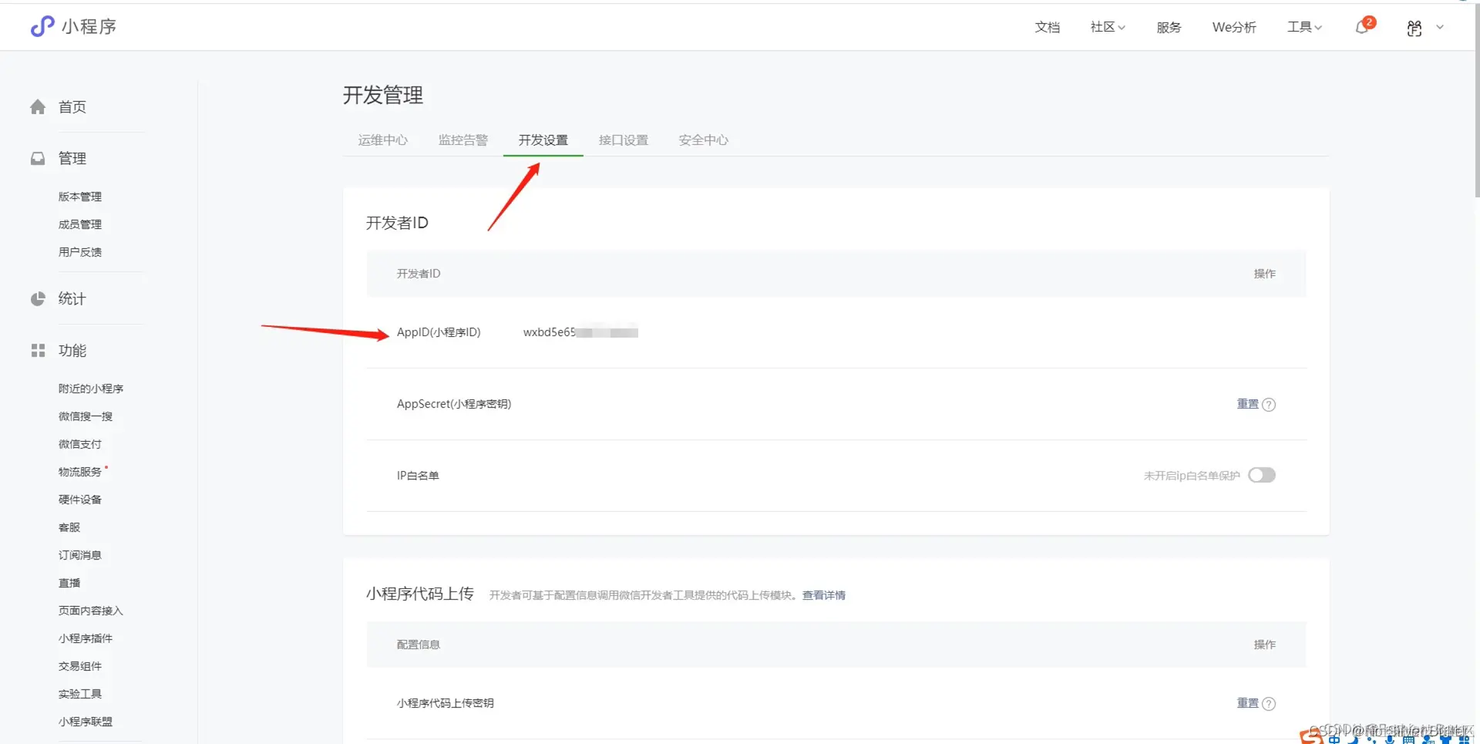1480x744 pixels.
Task: Open help tooltip next to AppSecret 重置
Action: coord(1270,404)
